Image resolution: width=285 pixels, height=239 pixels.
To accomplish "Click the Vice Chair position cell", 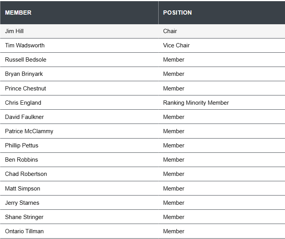I will (x=222, y=45).
